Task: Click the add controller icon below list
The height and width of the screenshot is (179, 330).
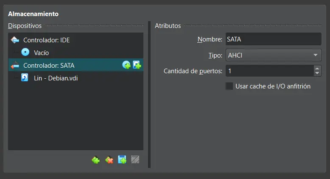Action: [x=96, y=160]
